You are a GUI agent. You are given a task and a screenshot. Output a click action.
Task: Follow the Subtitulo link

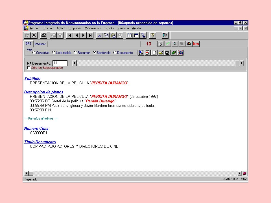pos(32,79)
